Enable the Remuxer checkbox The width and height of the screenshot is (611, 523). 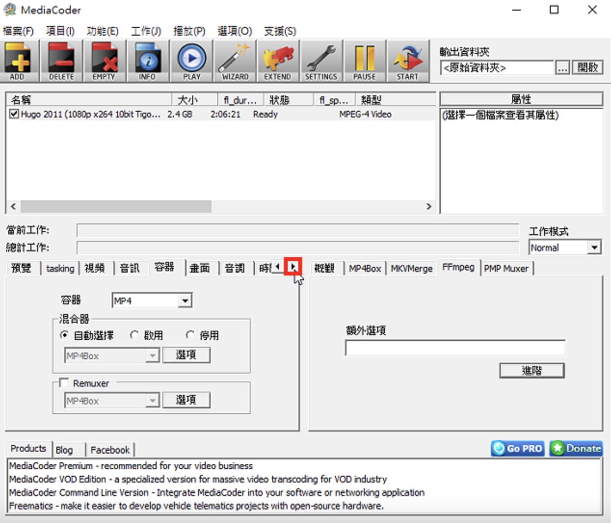click(64, 383)
